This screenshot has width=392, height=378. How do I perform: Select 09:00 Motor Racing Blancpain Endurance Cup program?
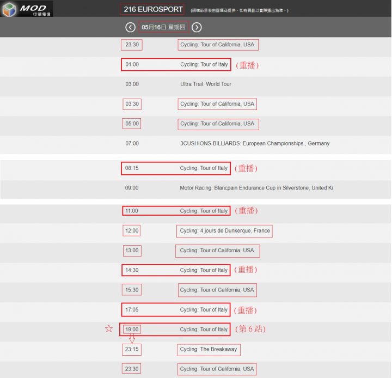coord(196,190)
